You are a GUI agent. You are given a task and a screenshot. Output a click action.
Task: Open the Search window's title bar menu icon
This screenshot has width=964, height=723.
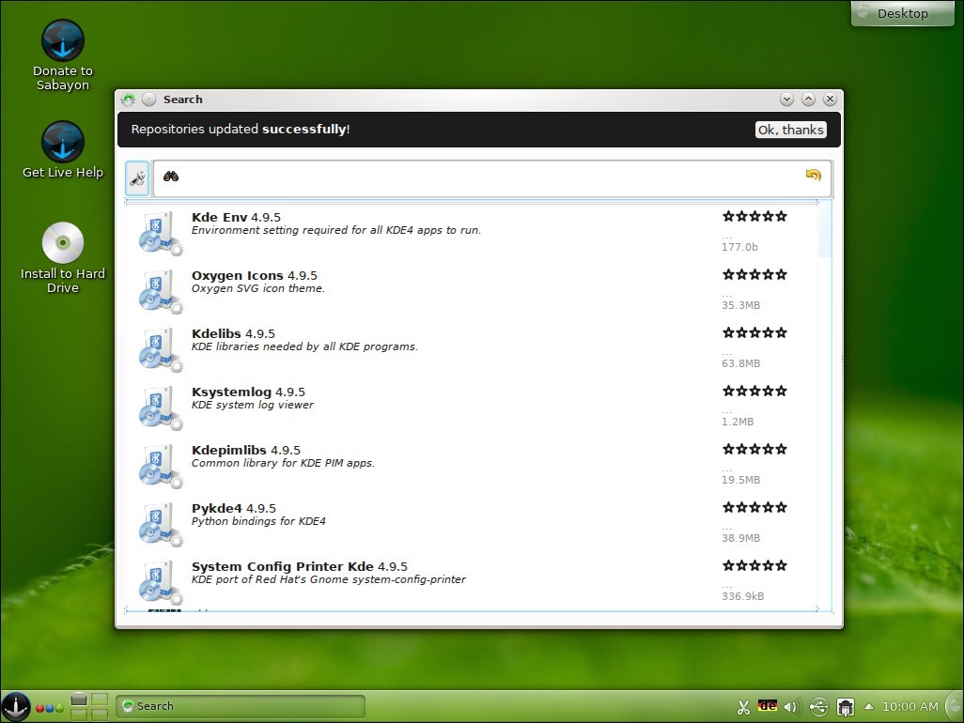(128, 100)
